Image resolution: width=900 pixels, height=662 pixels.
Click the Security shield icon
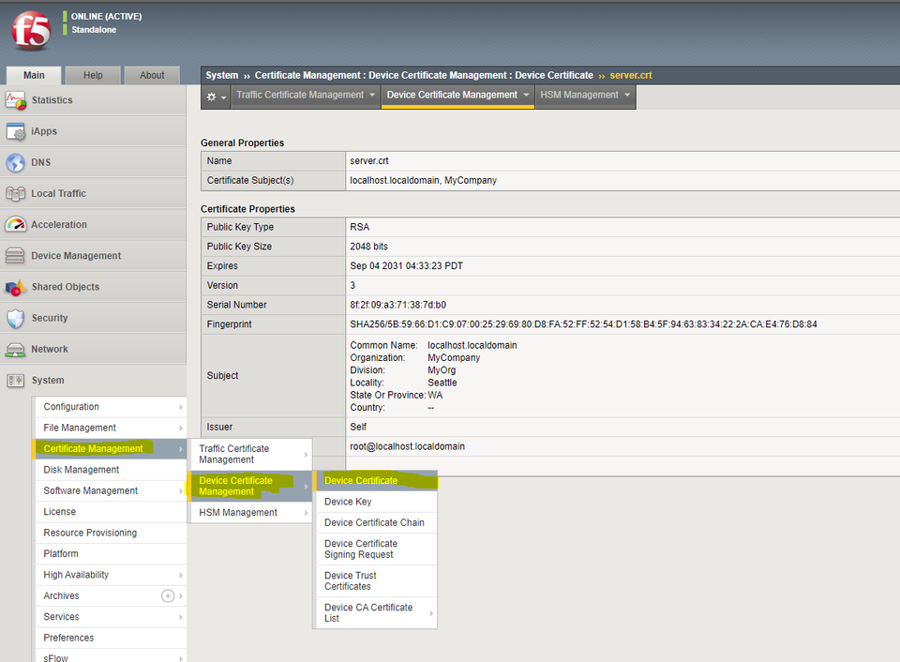click(15, 319)
